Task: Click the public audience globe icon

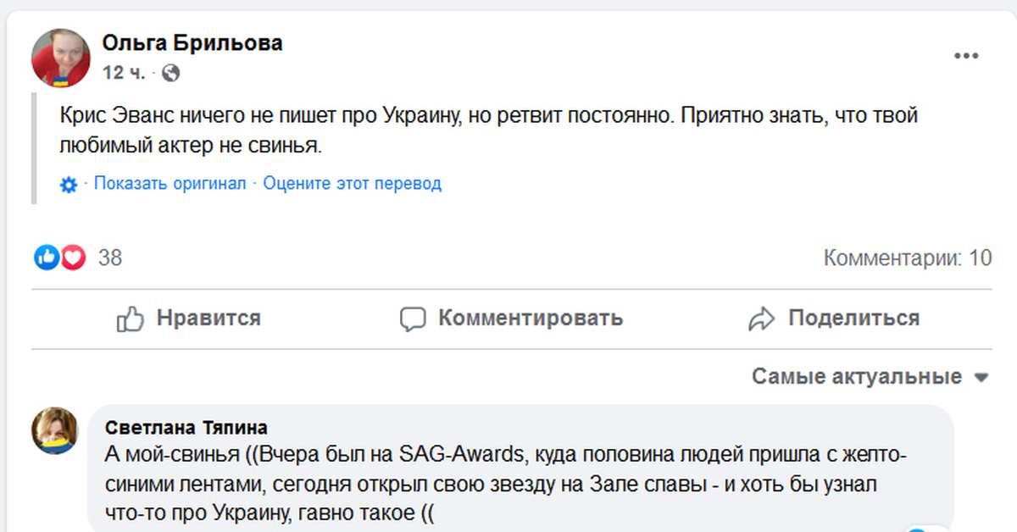Action: [x=170, y=73]
